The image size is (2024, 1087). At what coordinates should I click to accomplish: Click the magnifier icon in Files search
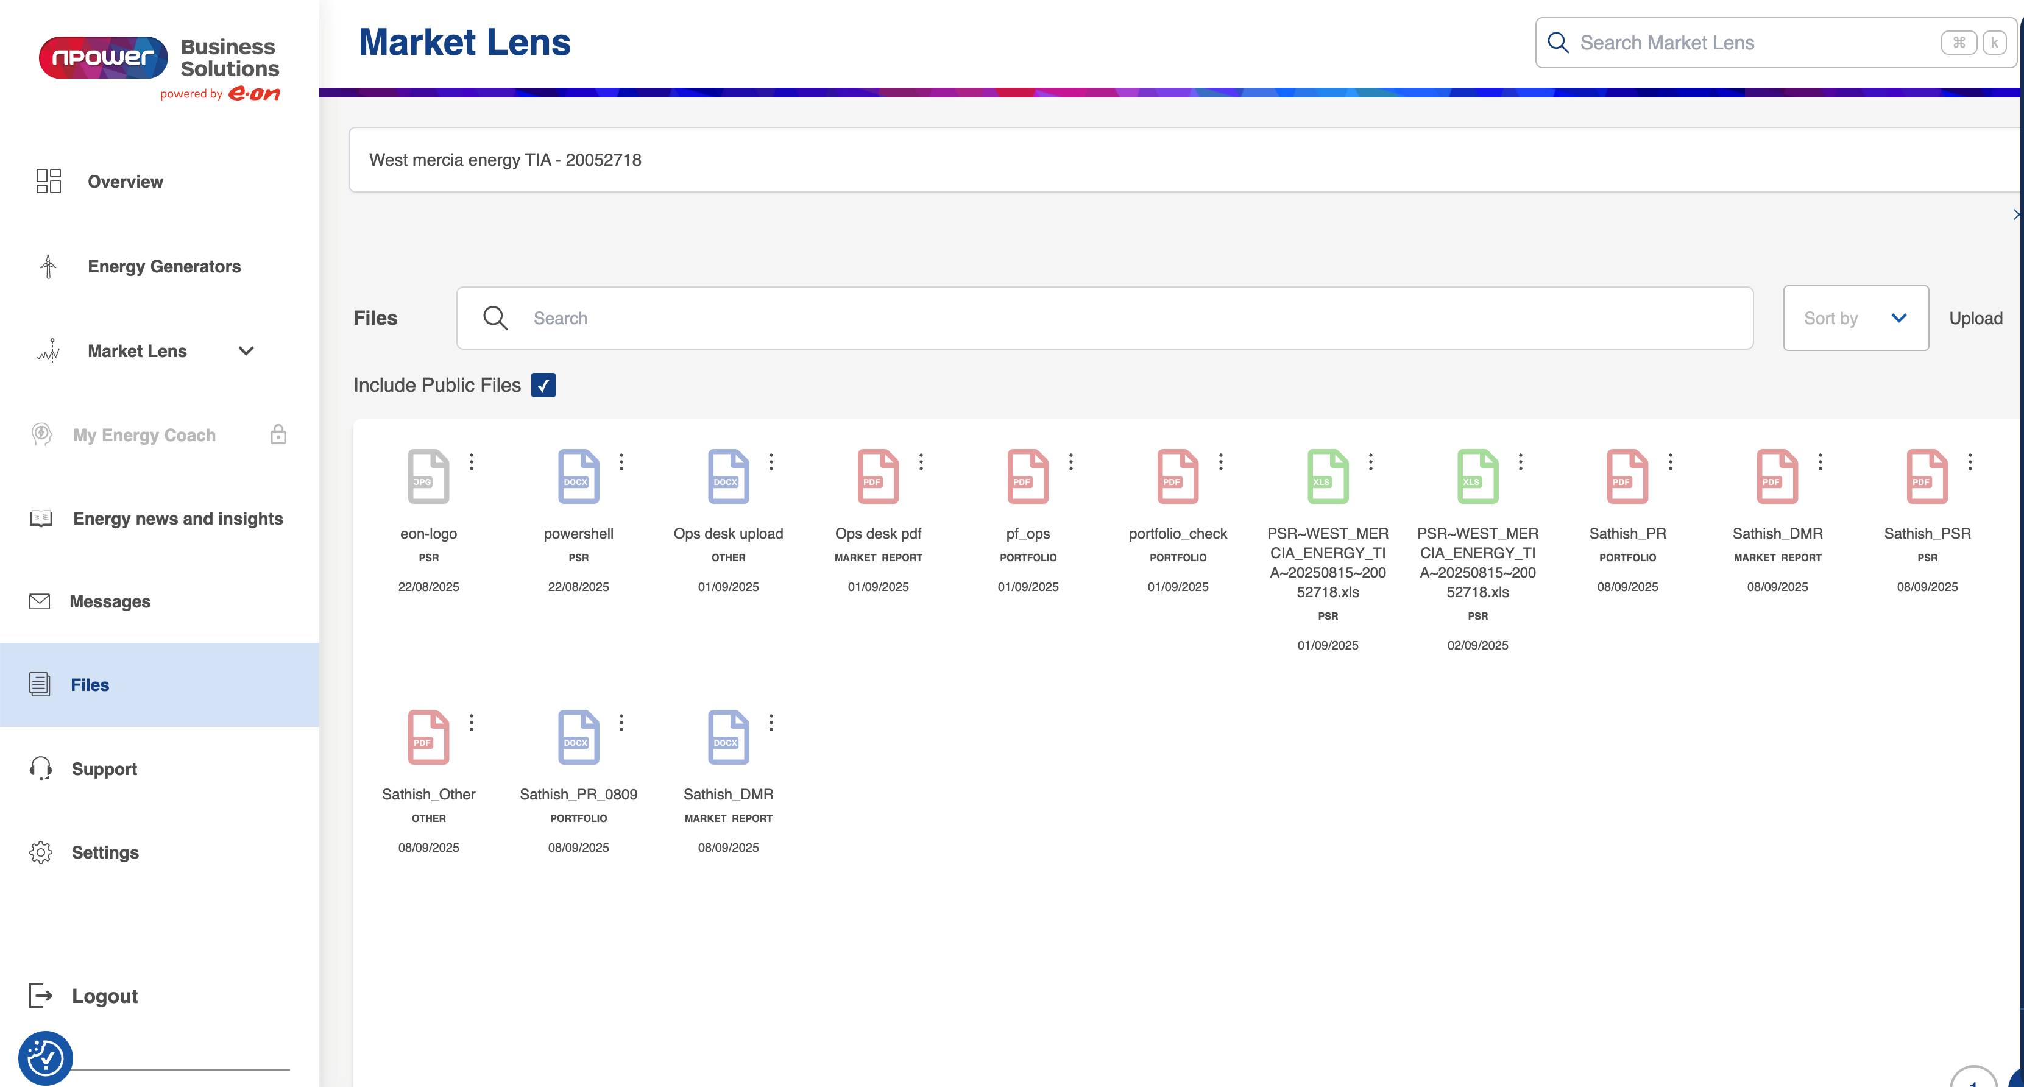(495, 318)
